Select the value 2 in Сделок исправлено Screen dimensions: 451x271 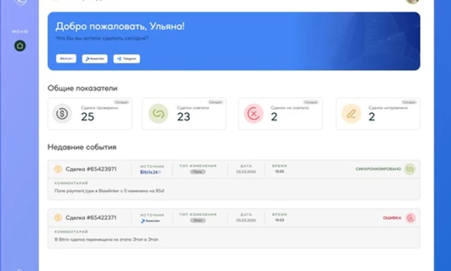(x=372, y=117)
